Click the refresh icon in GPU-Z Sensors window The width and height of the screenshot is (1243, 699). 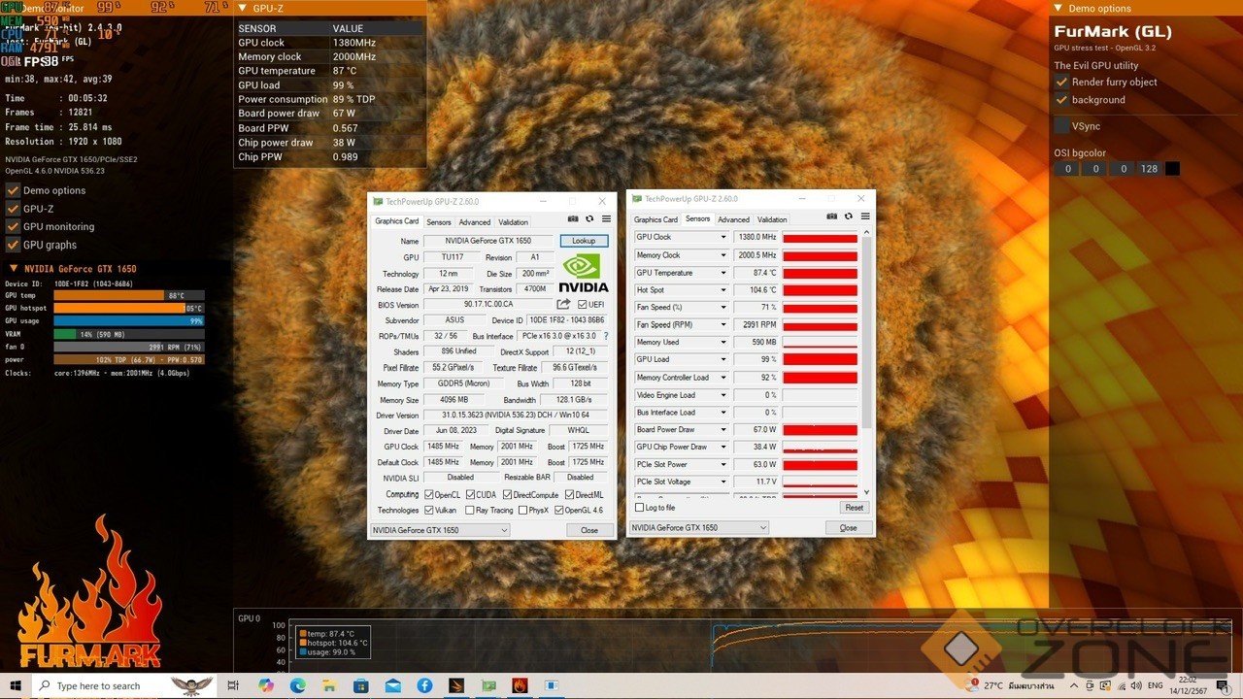[849, 216]
